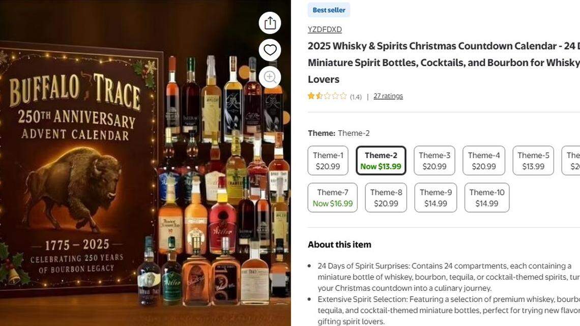Choose the Theme-8 variant
Screen dimensions: 580x326
pos(386,197)
